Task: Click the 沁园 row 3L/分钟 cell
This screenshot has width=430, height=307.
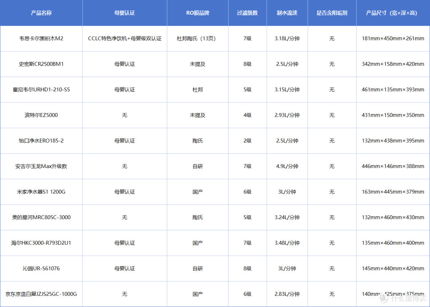Action: coord(287,268)
